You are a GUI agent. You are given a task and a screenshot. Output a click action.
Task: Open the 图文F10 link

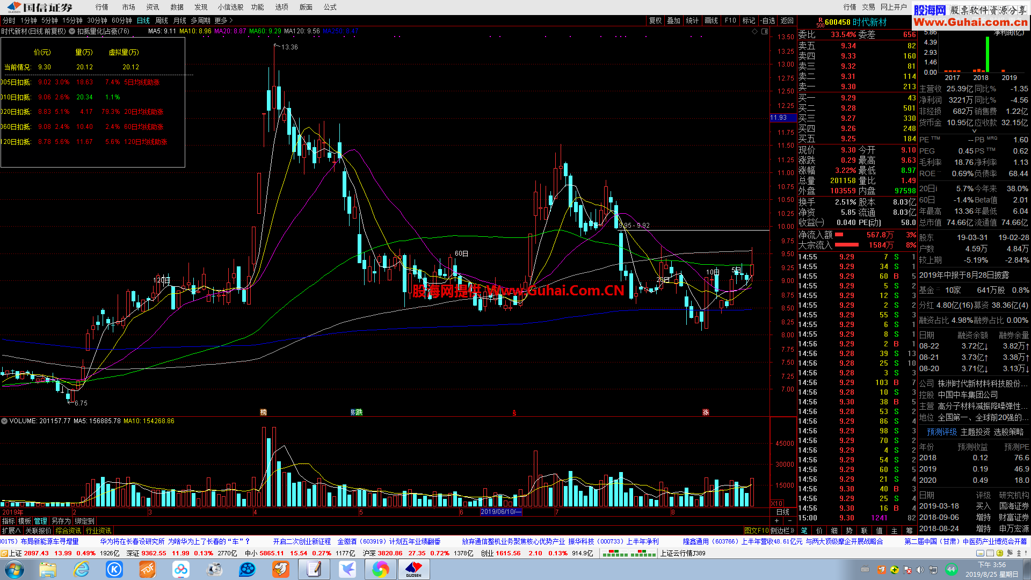(x=756, y=531)
